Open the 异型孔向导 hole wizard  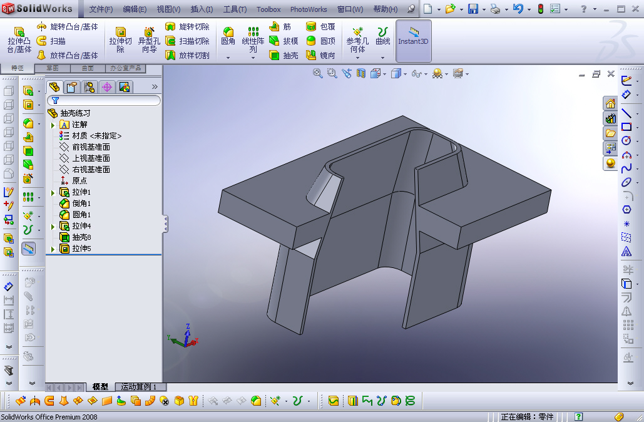coord(149,40)
